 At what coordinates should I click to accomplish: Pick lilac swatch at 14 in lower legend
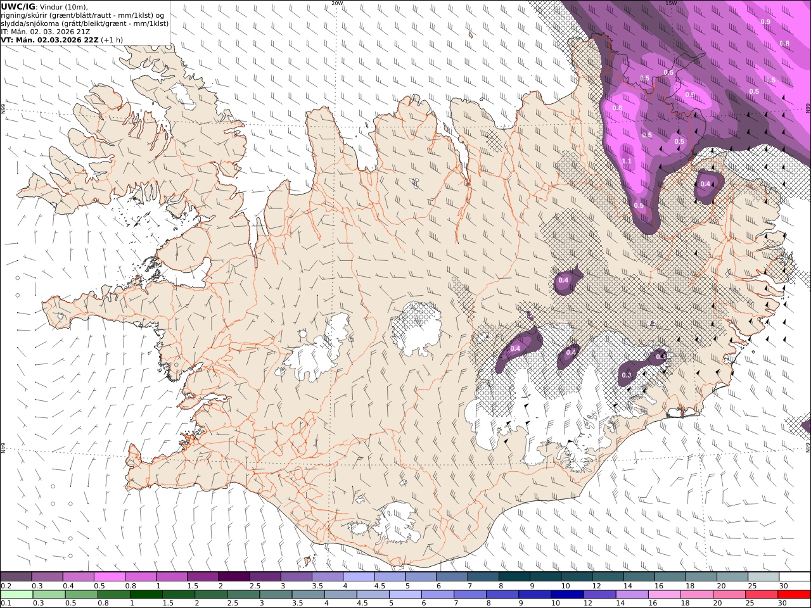tap(632, 594)
